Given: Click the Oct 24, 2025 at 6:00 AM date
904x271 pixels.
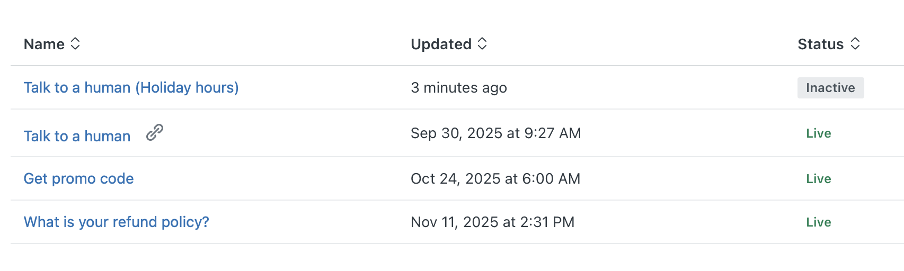Looking at the screenshot, I should 495,178.
